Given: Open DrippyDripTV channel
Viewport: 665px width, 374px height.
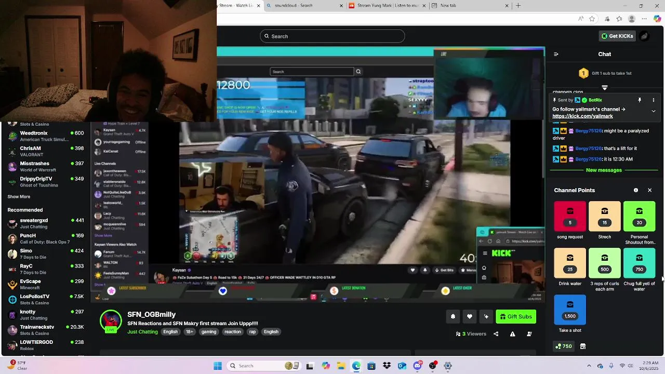Looking at the screenshot, I should [45, 182].
